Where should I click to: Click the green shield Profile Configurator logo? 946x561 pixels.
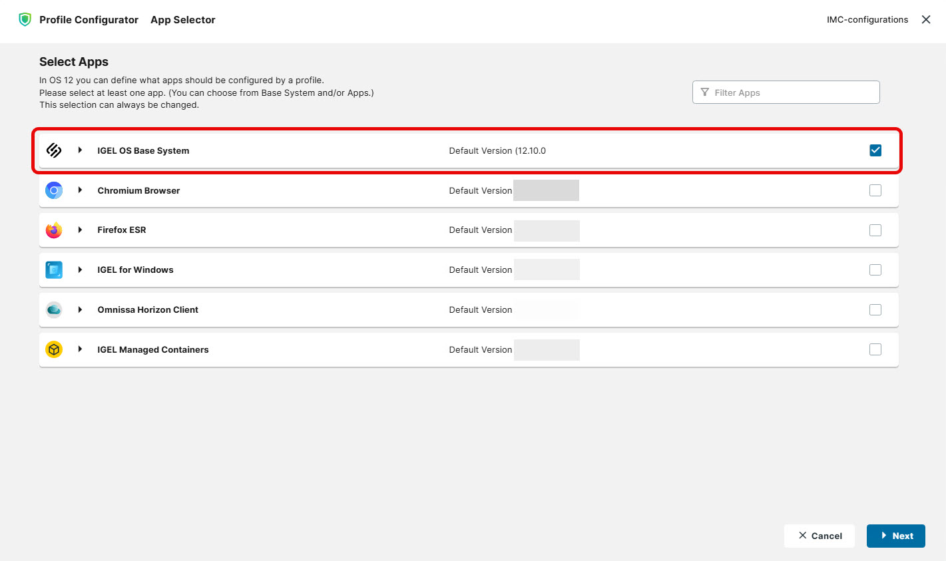[25, 20]
